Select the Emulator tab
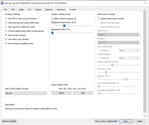 [x=73, y=9]
